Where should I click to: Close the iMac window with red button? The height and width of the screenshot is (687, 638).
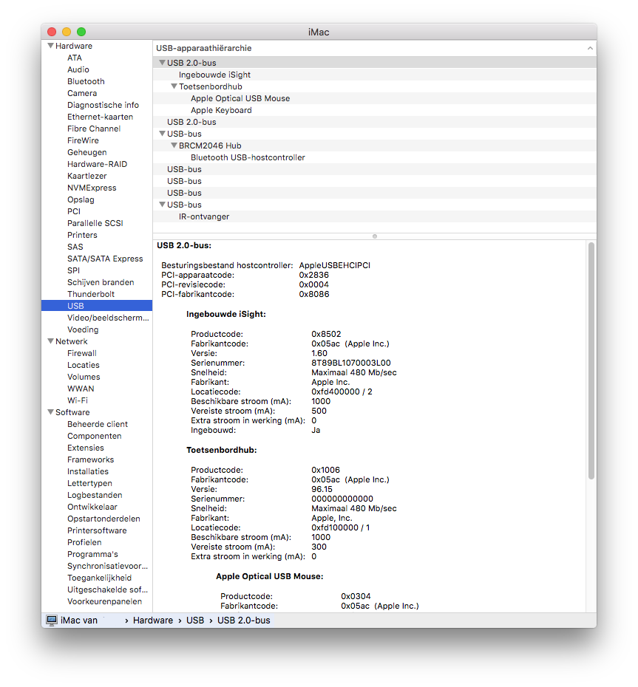point(52,32)
